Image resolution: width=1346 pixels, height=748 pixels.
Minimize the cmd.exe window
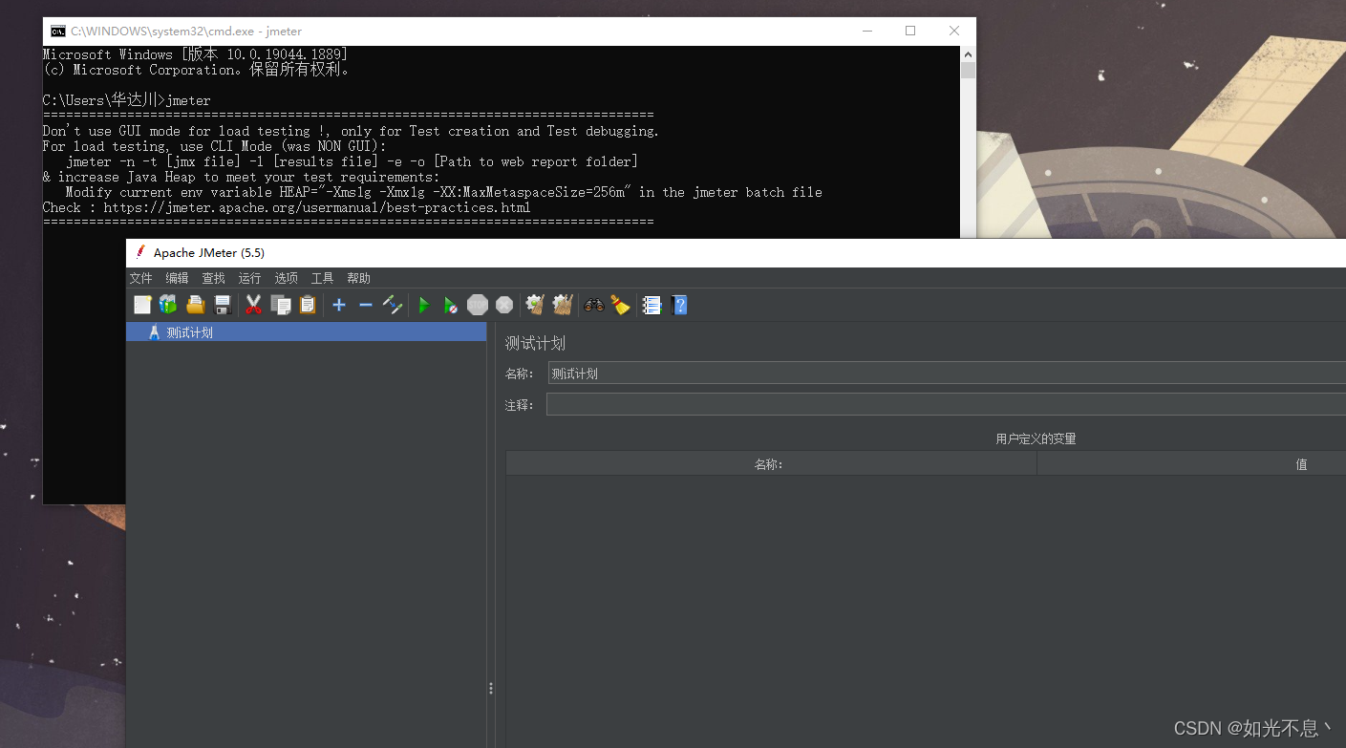pyautogui.click(x=866, y=31)
